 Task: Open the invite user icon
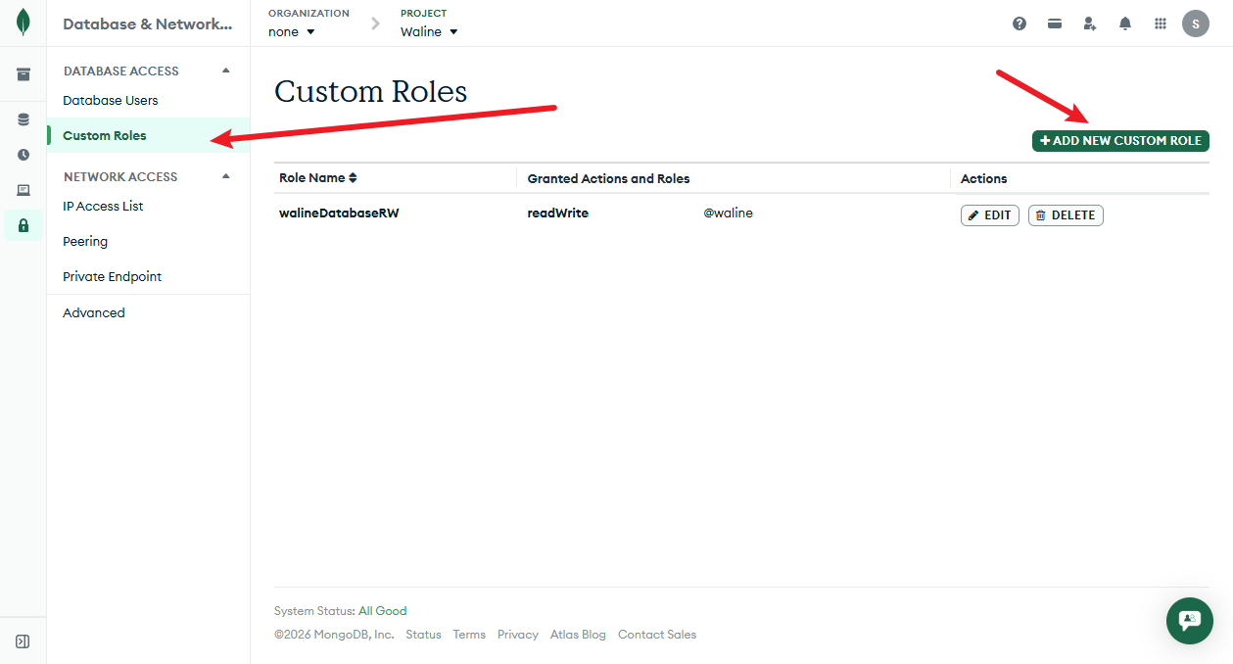1089,23
